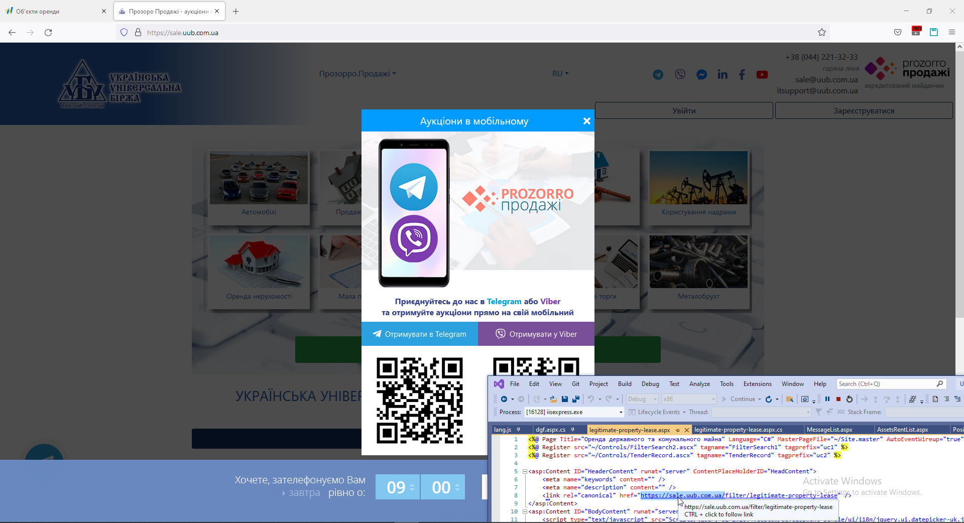Image resolution: width=964 pixels, height=523 pixels.
Task: Open the Messenger icon in site header
Action: (x=701, y=75)
